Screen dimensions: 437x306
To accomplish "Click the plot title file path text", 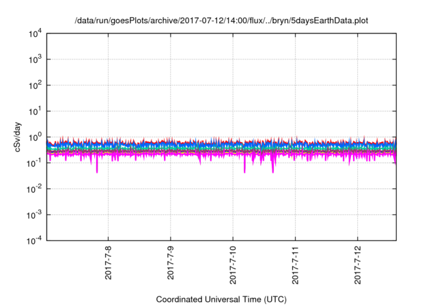I will (x=221, y=21).
